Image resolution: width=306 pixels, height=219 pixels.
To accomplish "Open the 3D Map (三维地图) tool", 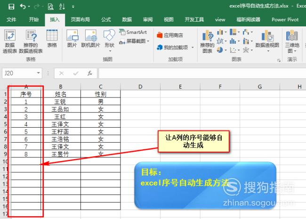I will click(x=292, y=41).
